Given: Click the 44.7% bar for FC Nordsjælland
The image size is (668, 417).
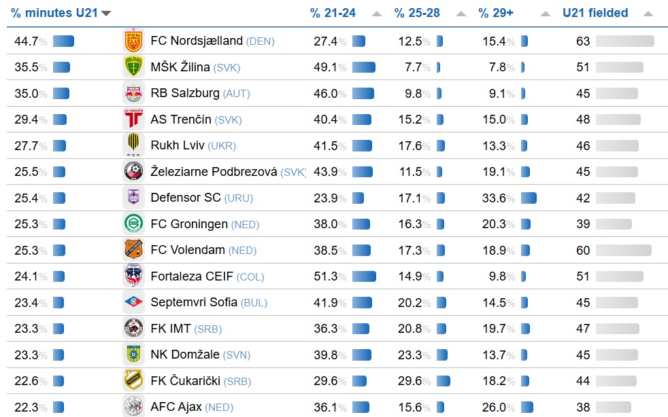Looking at the screenshot, I should pyautogui.click(x=63, y=41).
